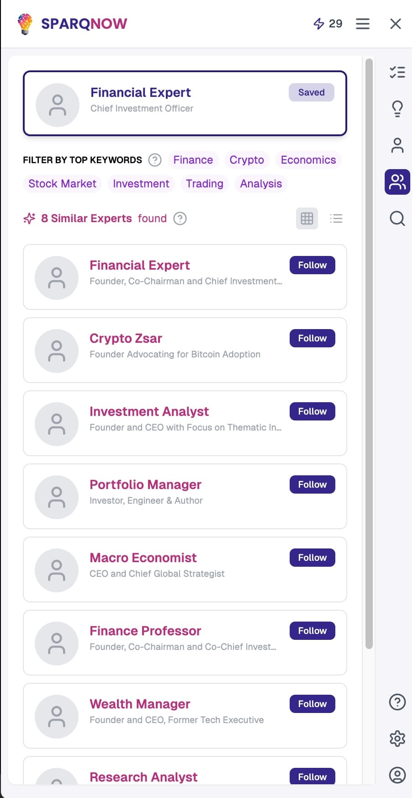The width and height of the screenshot is (413, 798).
Task: Click the question mark next to 8 Similar Experts
Action: [180, 218]
